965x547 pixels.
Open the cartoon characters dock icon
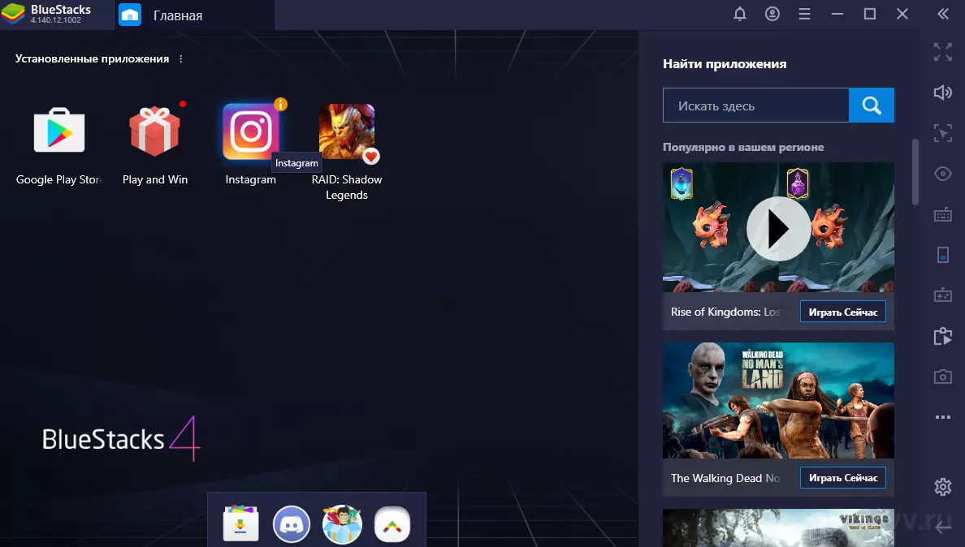pyautogui.click(x=341, y=524)
